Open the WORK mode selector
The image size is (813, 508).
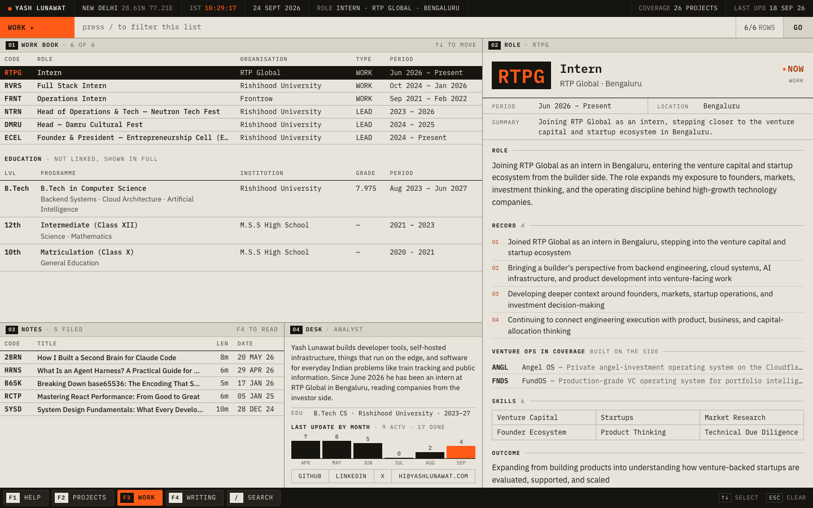click(x=37, y=27)
